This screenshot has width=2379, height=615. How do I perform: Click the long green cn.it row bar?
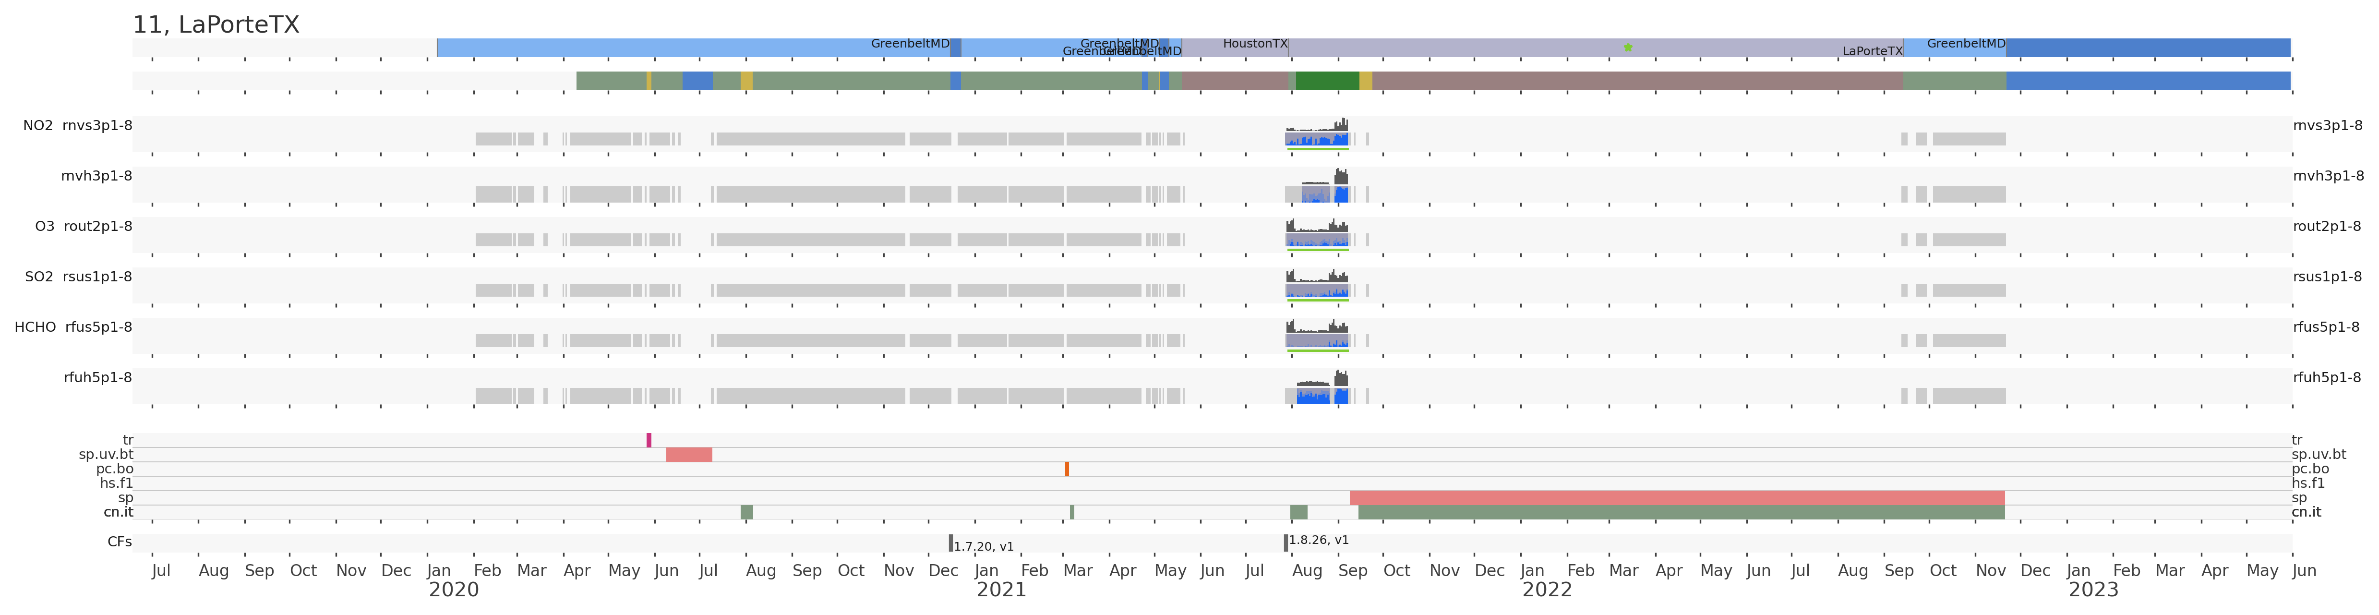click(x=1681, y=513)
